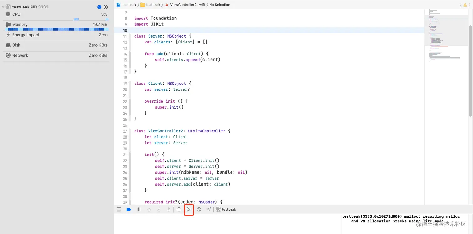
Task: Click the testLeak app icon in debug navigator
Action: [x=8, y=7]
